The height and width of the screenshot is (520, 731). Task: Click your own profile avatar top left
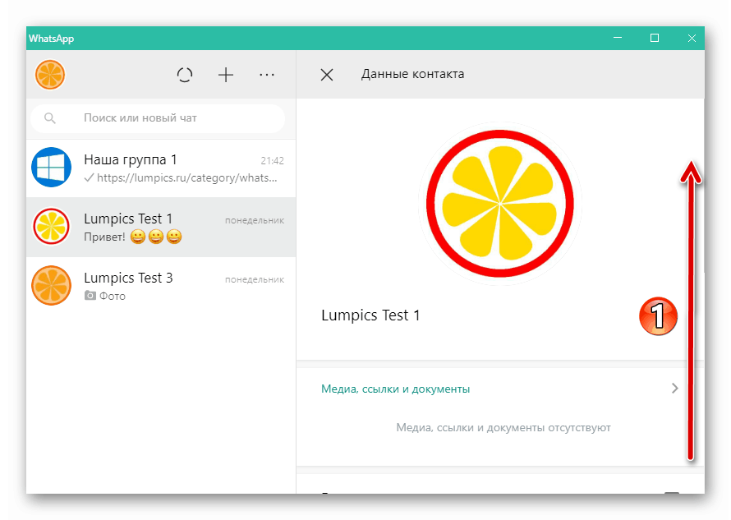pyautogui.click(x=49, y=74)
